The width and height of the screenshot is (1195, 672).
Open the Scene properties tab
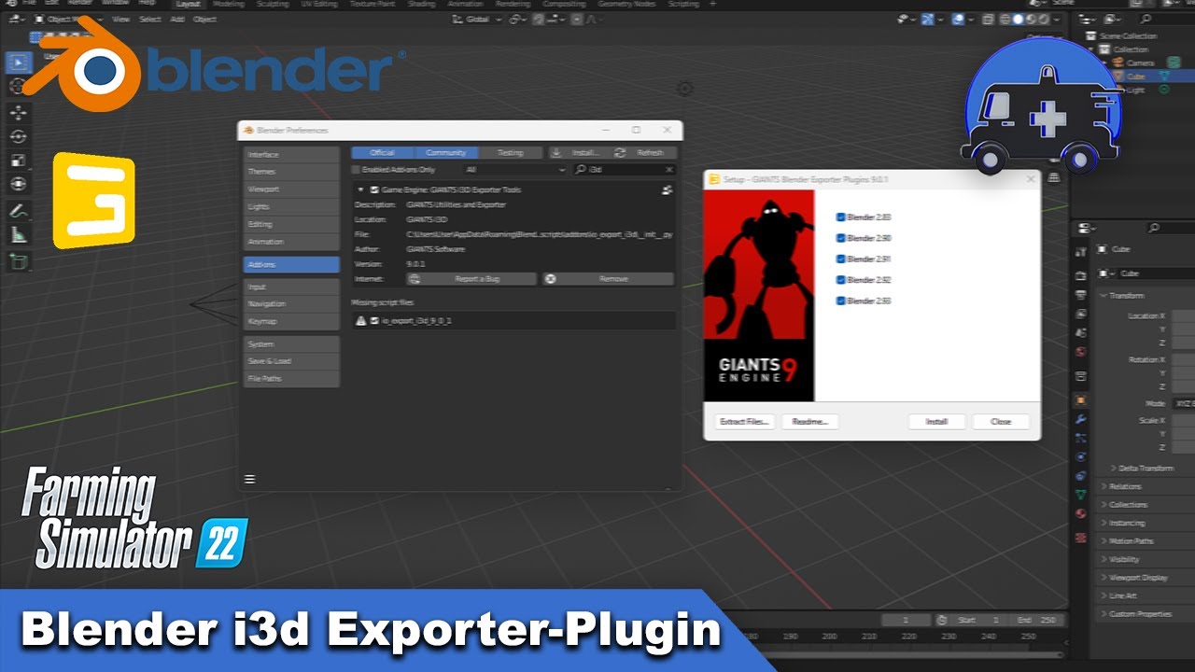click(1081, 332)
